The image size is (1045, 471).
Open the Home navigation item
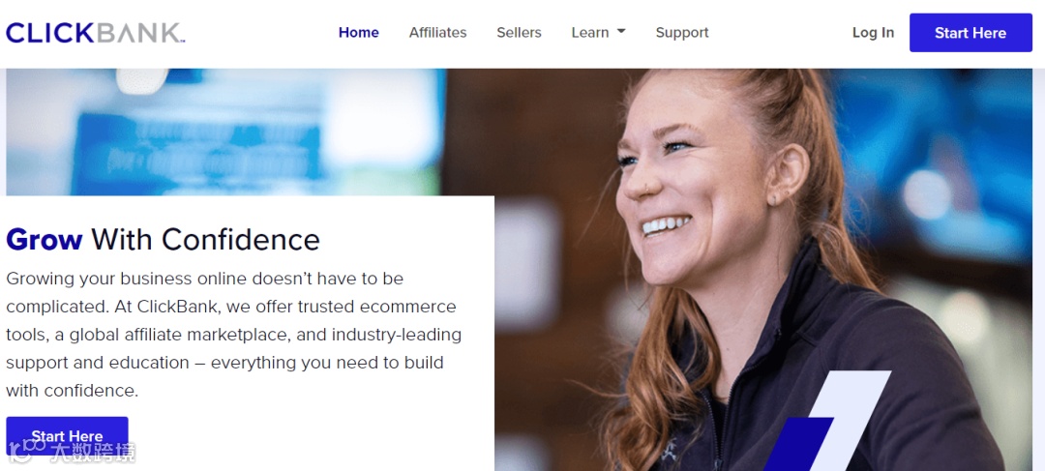[359, 33]
